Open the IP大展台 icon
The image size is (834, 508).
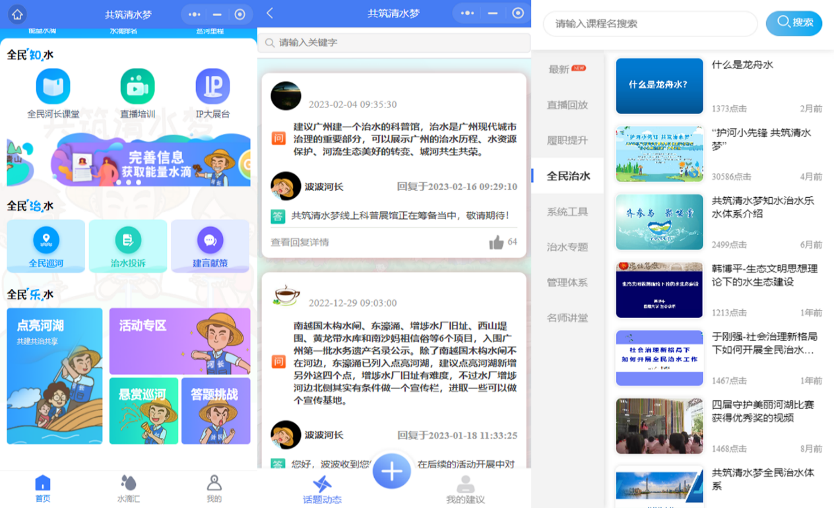click(x=212, y=86)
